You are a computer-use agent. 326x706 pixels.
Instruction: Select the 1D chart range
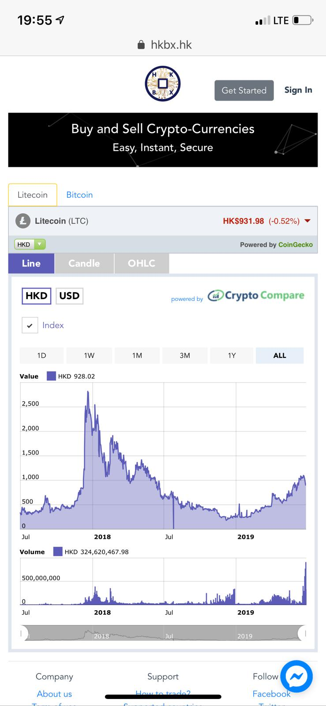click(41, 355)
